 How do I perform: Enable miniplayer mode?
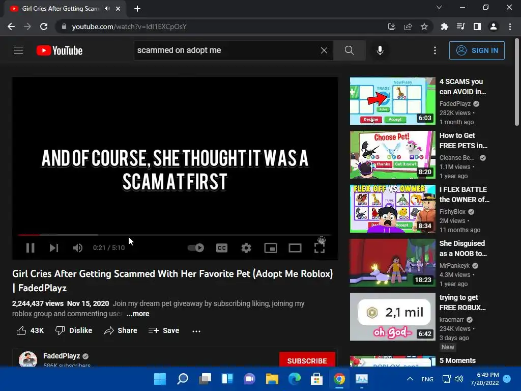coord(271,248)
